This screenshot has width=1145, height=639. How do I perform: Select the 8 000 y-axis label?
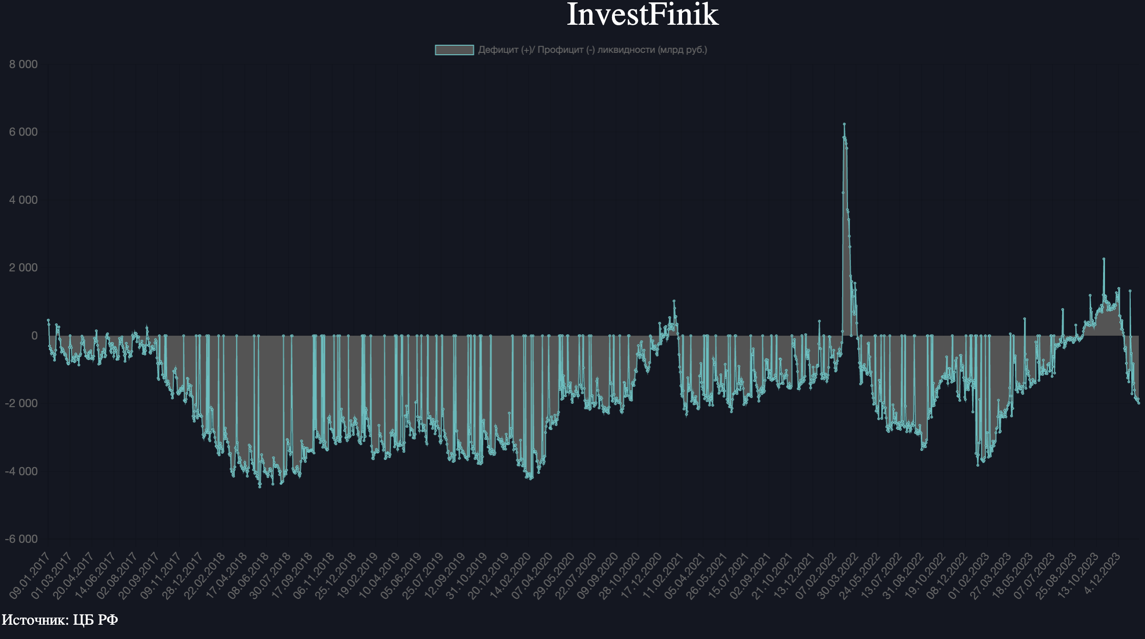tap(23, 64)
